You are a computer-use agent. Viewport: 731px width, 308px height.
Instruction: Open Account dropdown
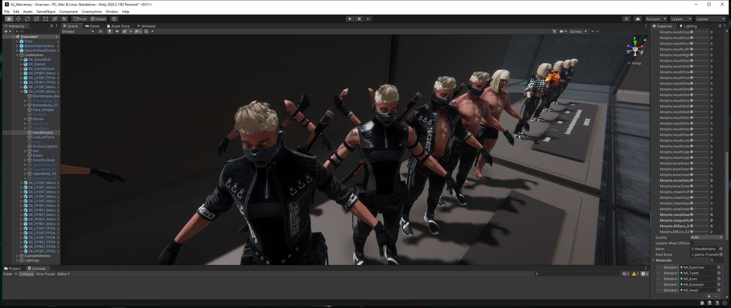click(x=656, y=19)
